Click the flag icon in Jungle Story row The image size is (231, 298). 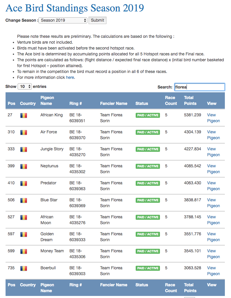click(24, 149)
